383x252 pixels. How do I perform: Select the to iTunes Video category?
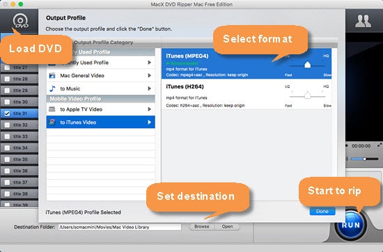point(101,122)
